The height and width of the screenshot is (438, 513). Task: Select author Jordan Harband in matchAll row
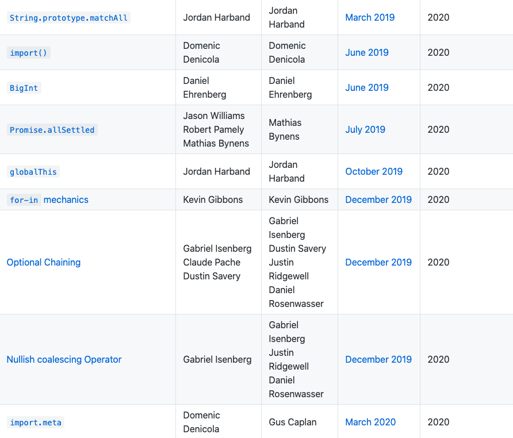pos(217,17)
